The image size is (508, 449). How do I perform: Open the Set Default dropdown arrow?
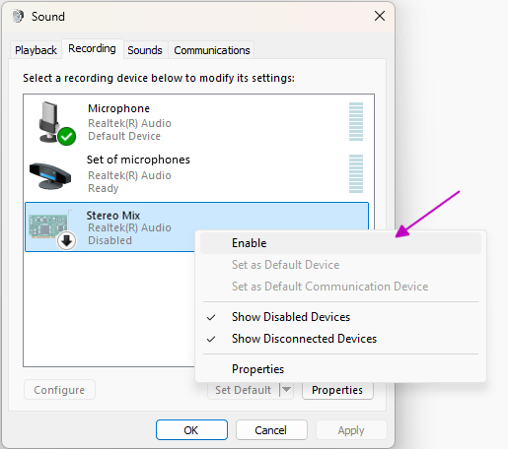(286, 390)
